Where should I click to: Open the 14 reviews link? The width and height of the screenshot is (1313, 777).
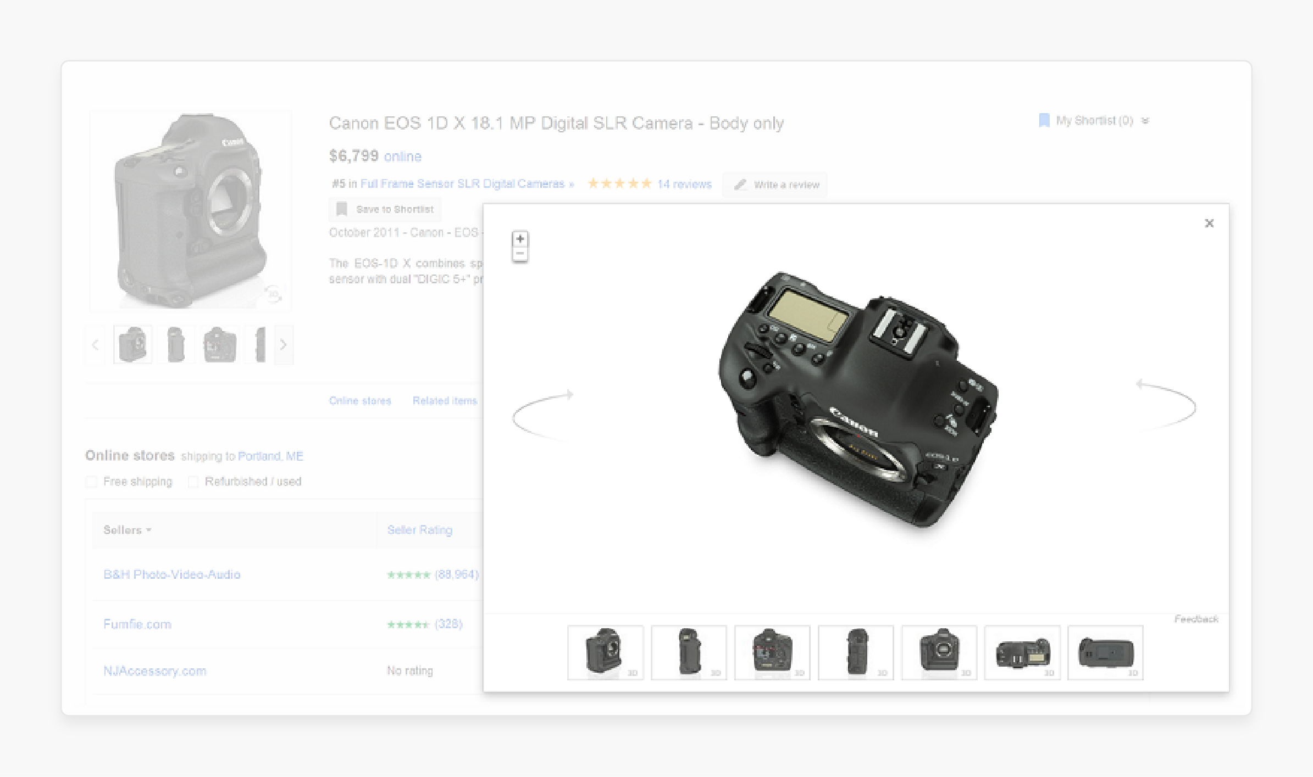click(x=684, y=184)
